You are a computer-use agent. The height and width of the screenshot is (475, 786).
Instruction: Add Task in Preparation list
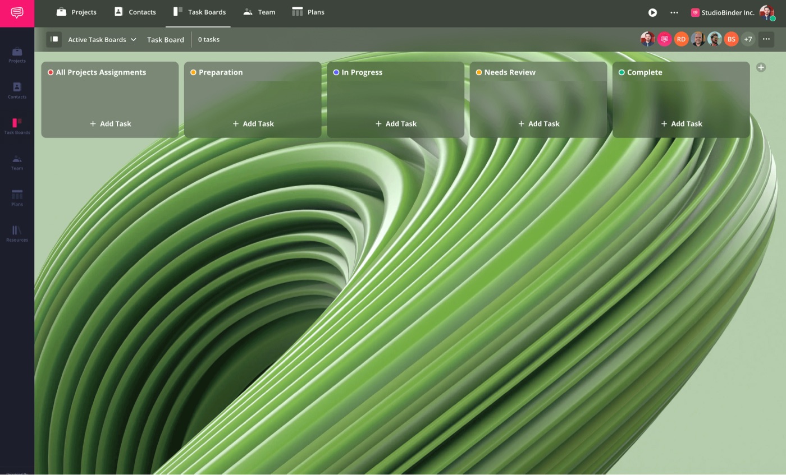(x=253, y=123)
